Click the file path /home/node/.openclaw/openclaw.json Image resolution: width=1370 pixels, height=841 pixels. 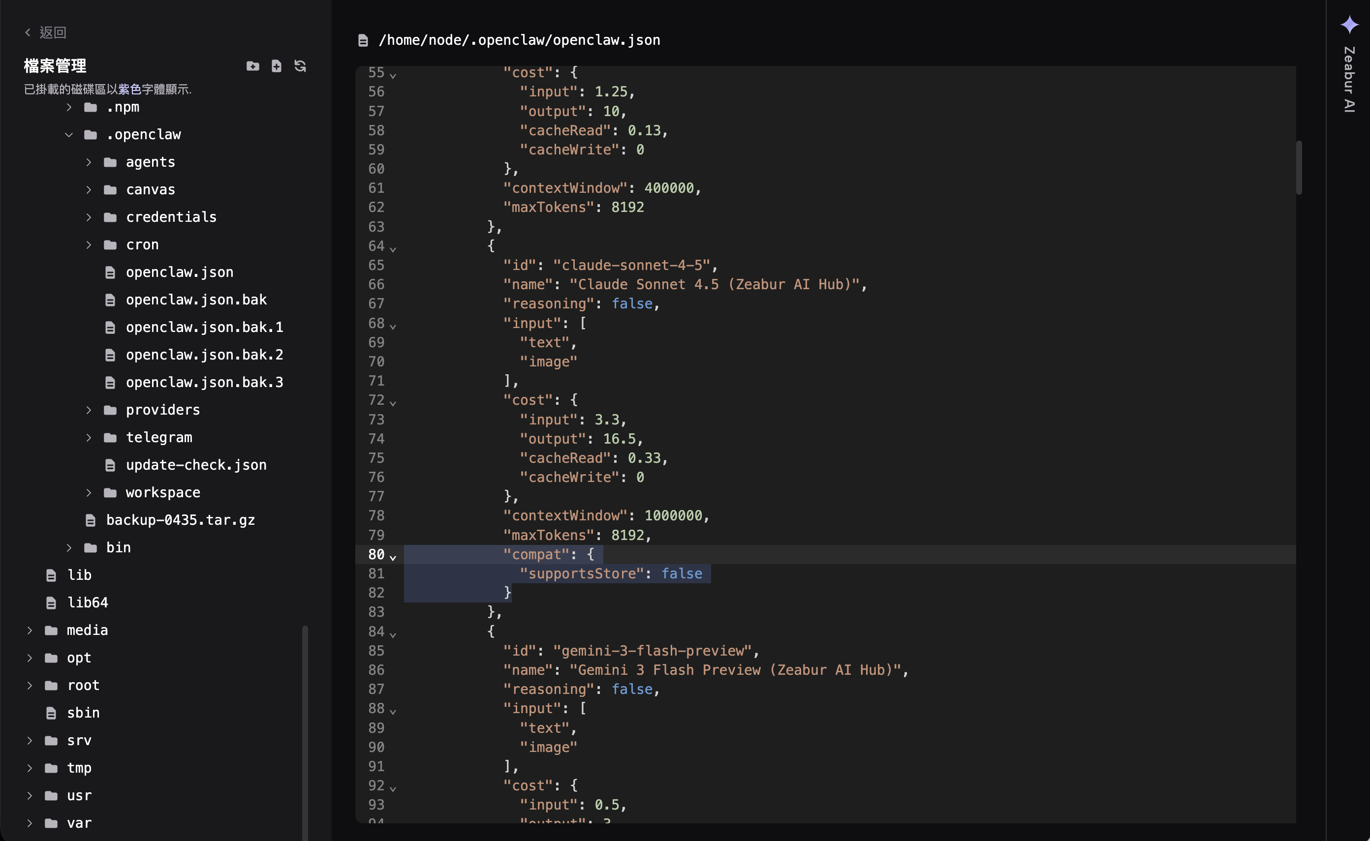point(519,40)
